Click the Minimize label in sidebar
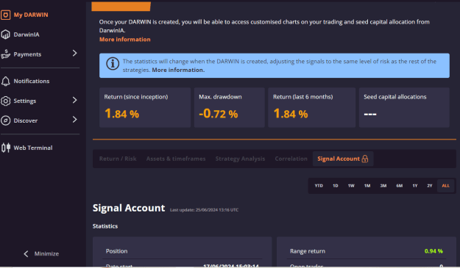 point(46,253)
